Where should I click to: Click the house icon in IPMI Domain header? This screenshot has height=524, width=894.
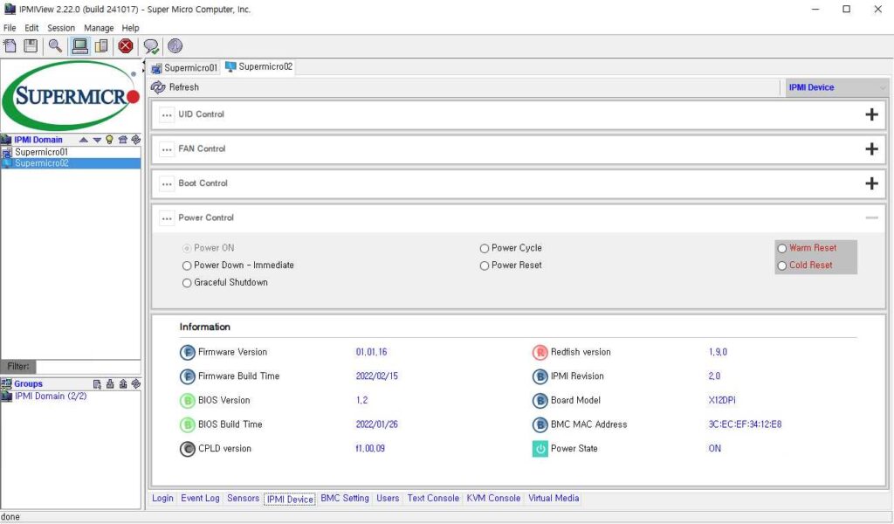122,140
